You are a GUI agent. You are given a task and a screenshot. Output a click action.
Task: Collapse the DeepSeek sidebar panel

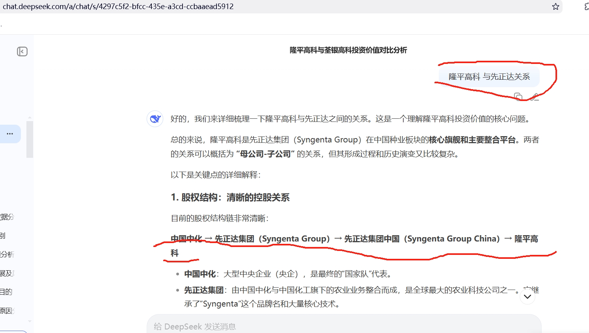click(22, 52)
